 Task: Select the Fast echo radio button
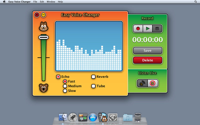[x=65, y=81]
